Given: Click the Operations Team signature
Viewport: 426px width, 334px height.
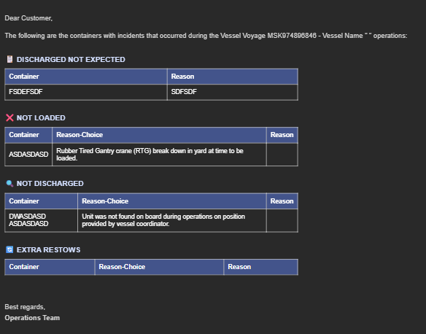Looking at the screenshot, I should click(32, 318).
